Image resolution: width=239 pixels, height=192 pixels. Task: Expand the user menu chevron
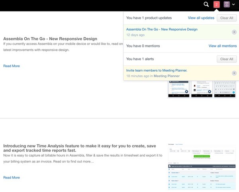(x=233, y=4)
